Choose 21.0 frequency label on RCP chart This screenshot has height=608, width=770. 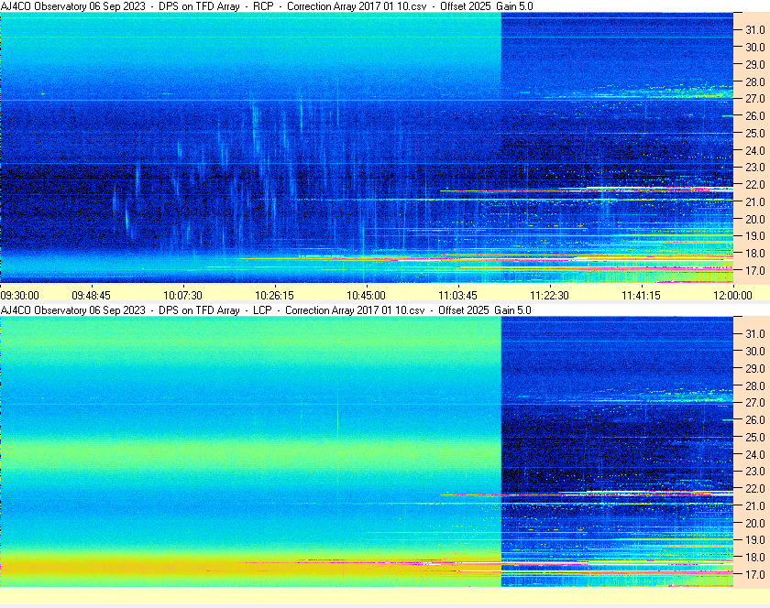(x=755, y=201)
